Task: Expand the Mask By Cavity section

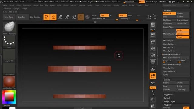Action: (x=169, y=51)
